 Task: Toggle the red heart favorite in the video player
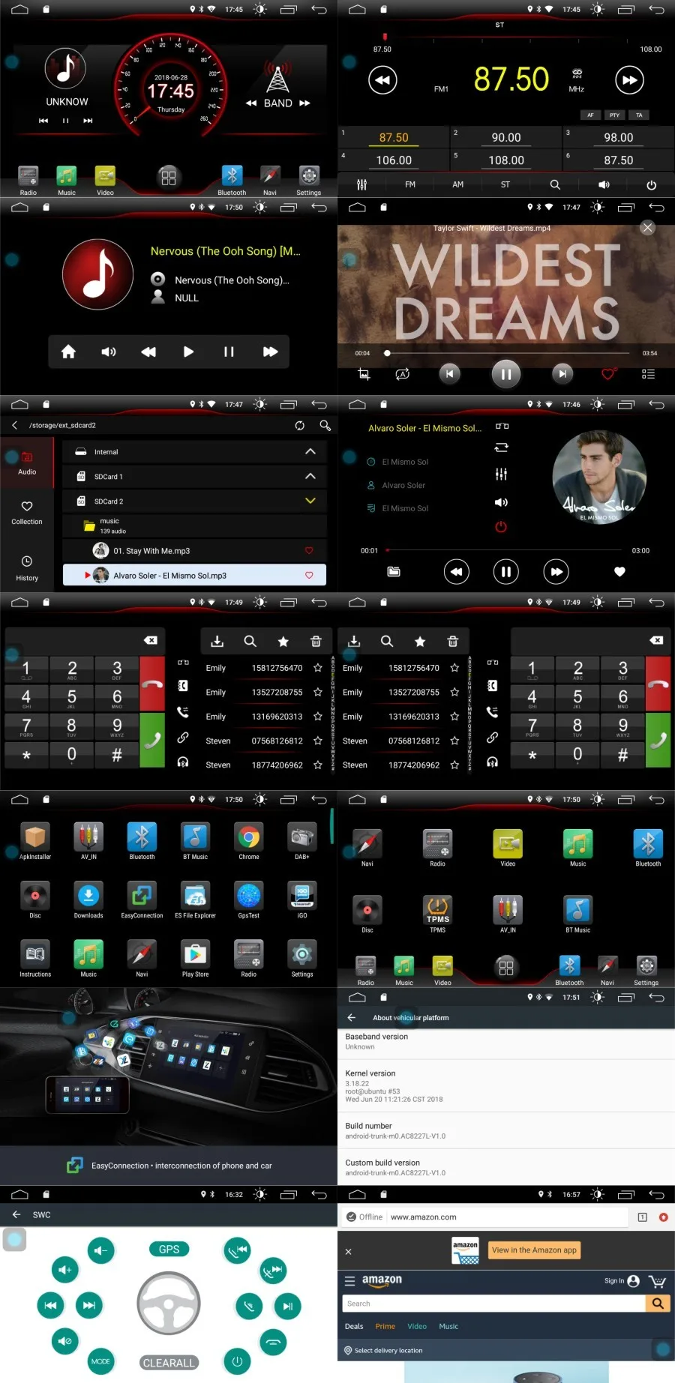click(608, 373)
